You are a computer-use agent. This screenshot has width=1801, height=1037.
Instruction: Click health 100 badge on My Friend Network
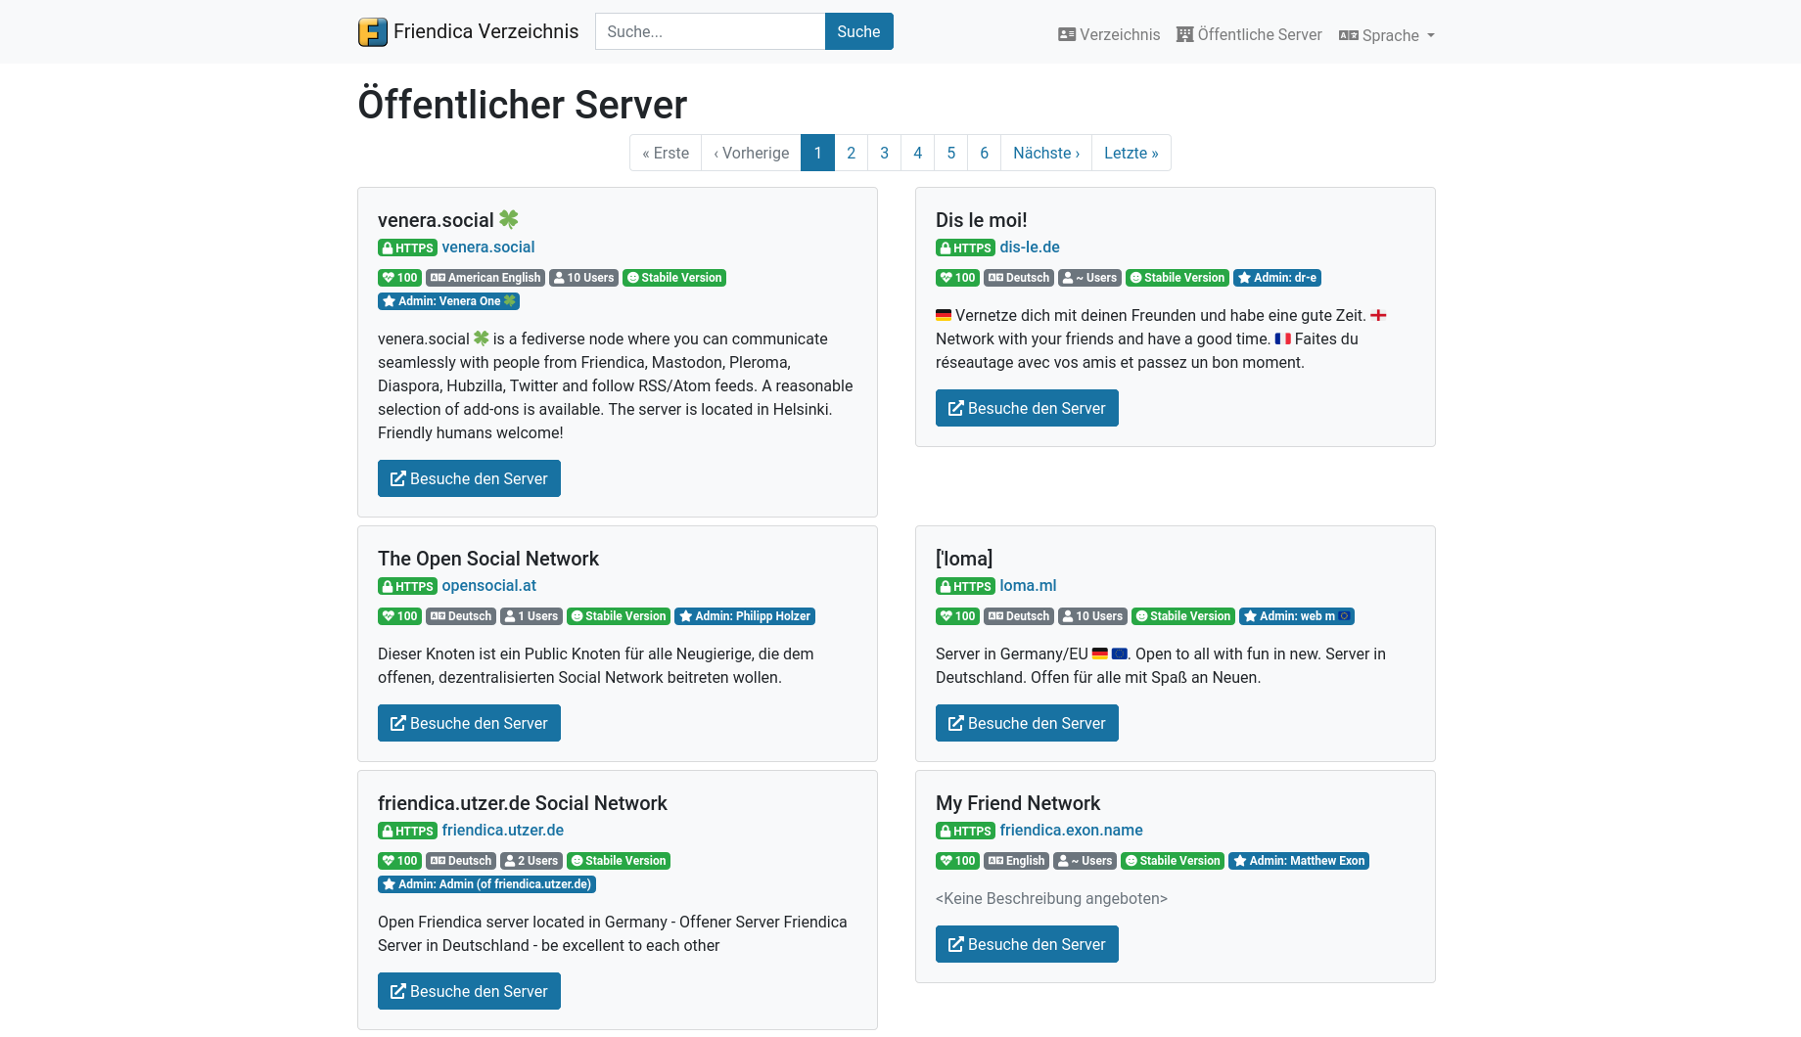click(x=957, y=861)
